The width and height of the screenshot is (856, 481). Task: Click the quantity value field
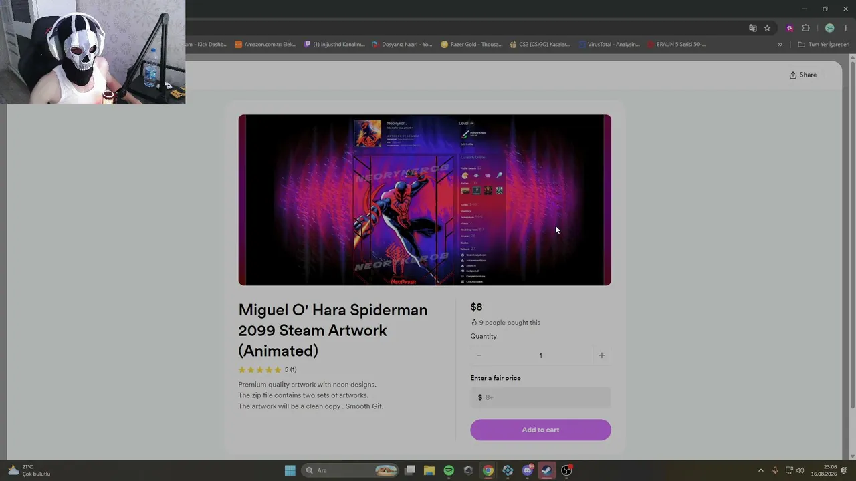540,355
